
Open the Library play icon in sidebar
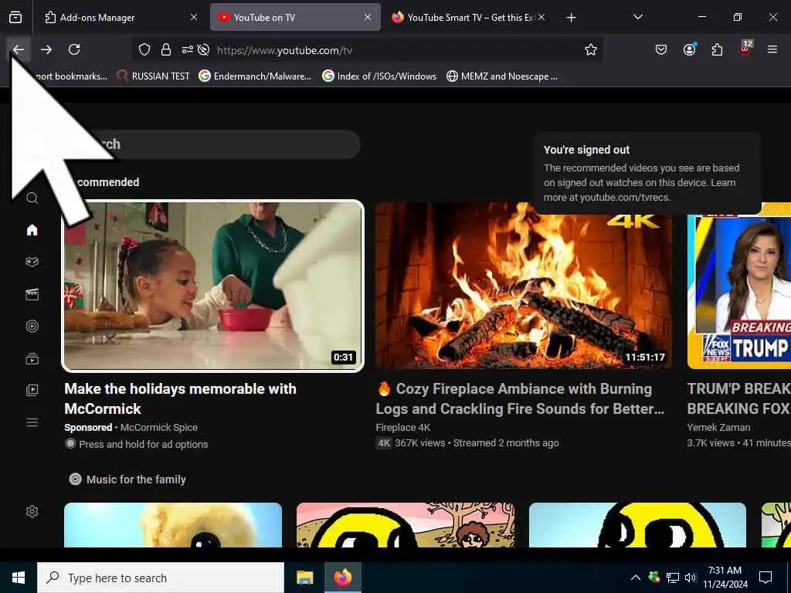pyautogui.click(x=32, y=390)
